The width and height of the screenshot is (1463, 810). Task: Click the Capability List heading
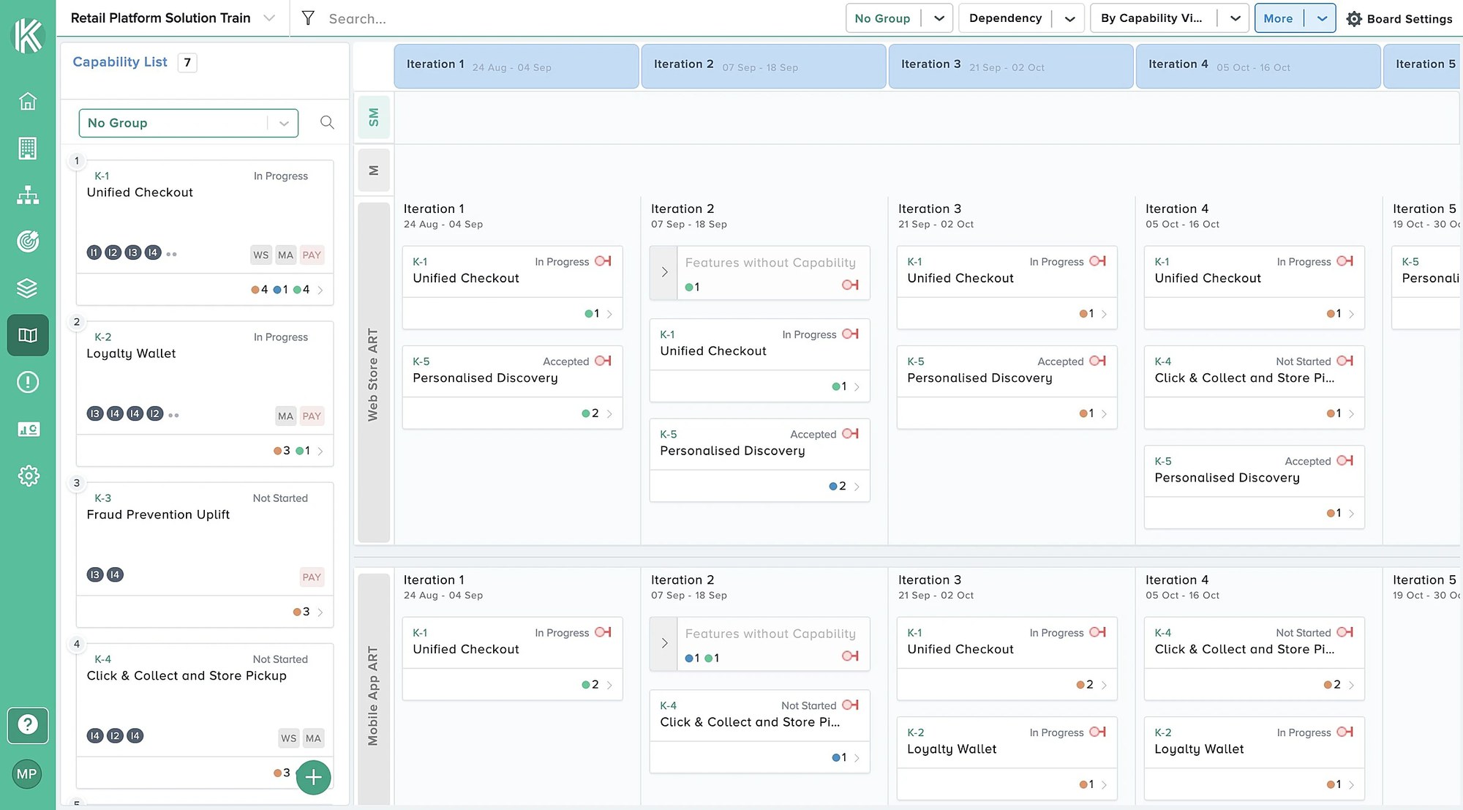(x=120, y=62)
